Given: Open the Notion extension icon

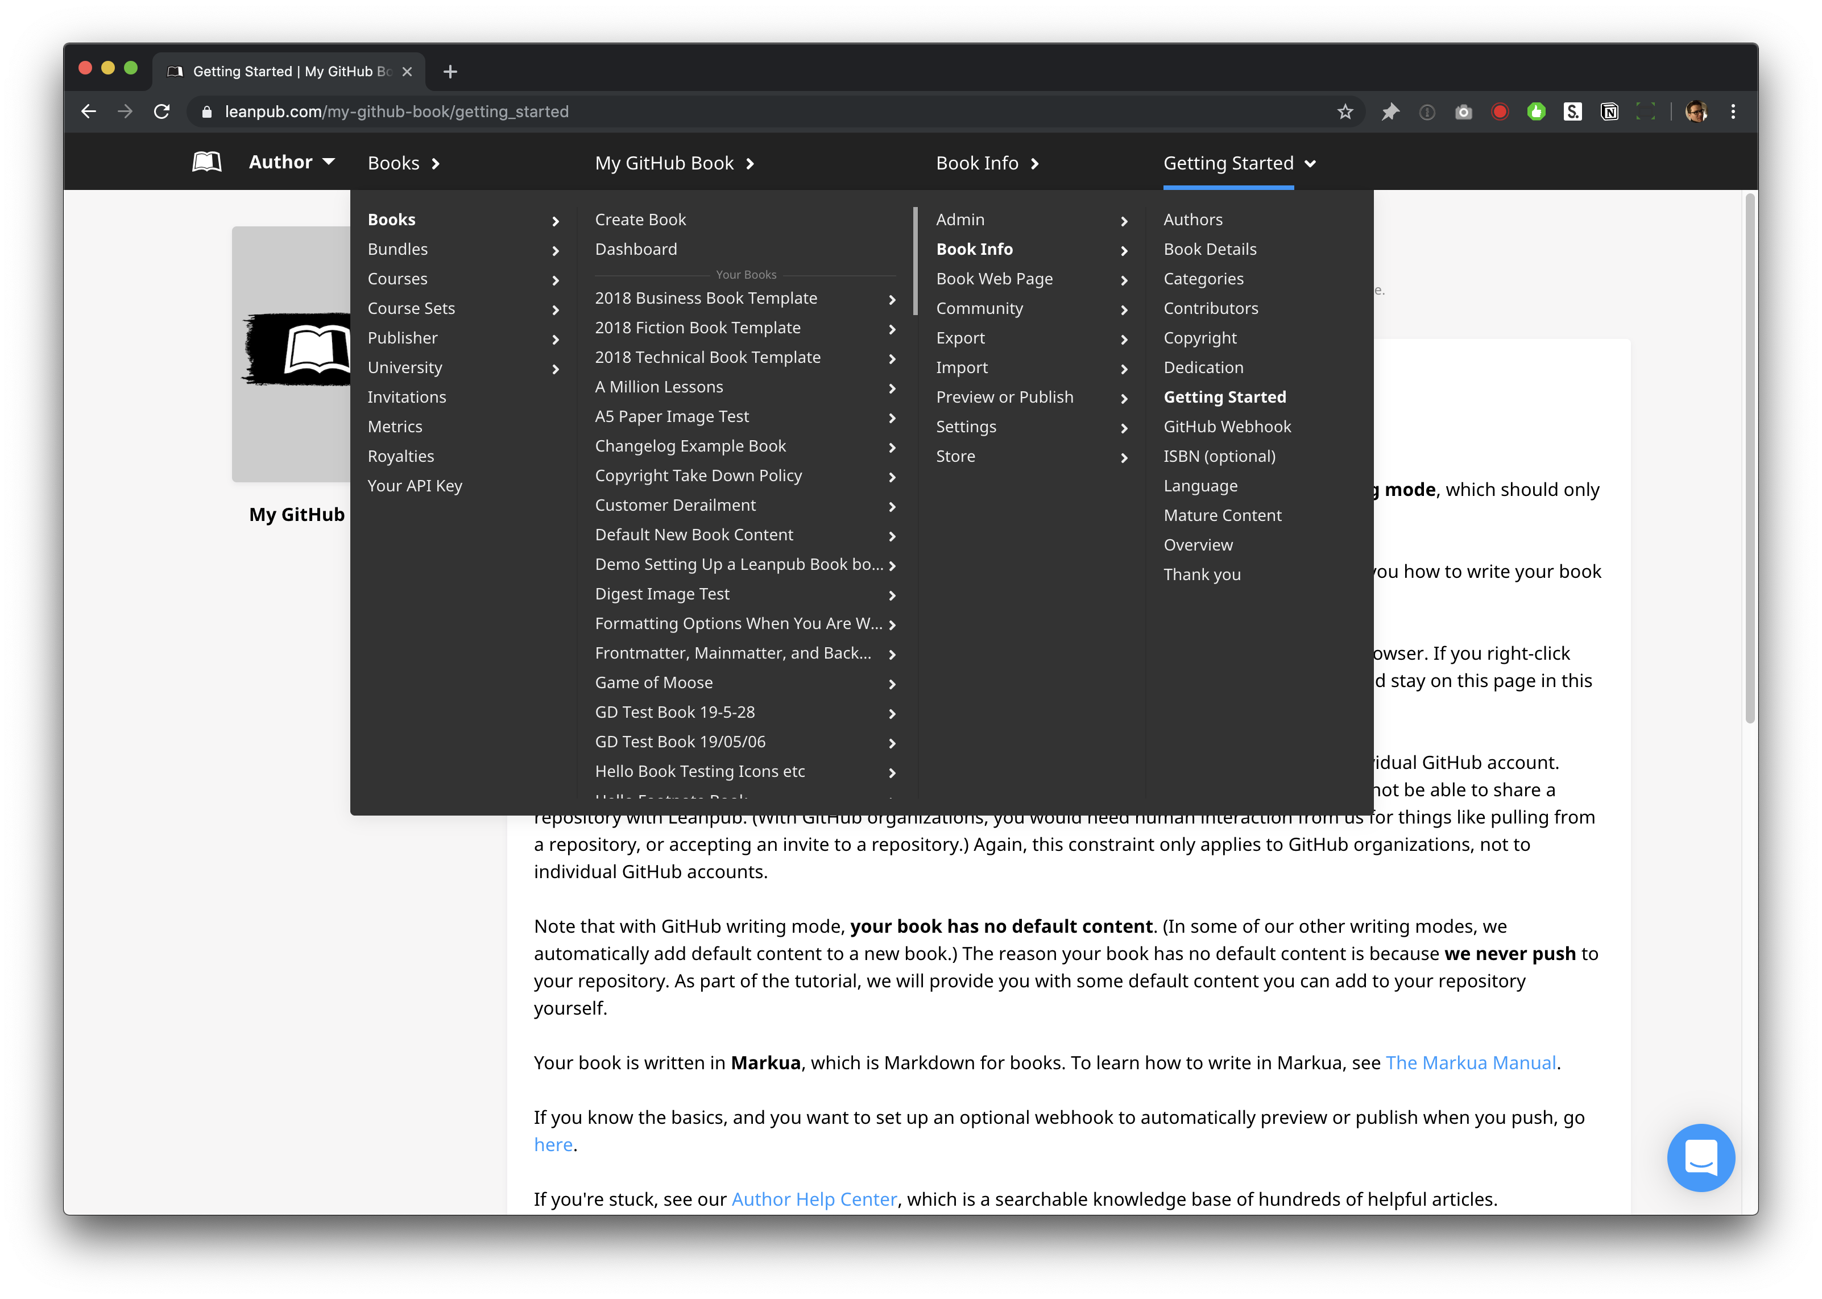Looking at the screenshot, I should (1609, 112).
